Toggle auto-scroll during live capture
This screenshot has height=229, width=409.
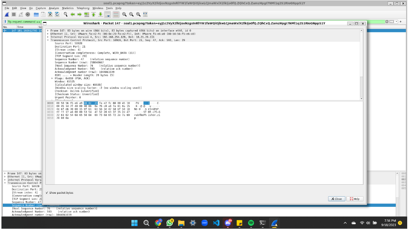[108, 15]
